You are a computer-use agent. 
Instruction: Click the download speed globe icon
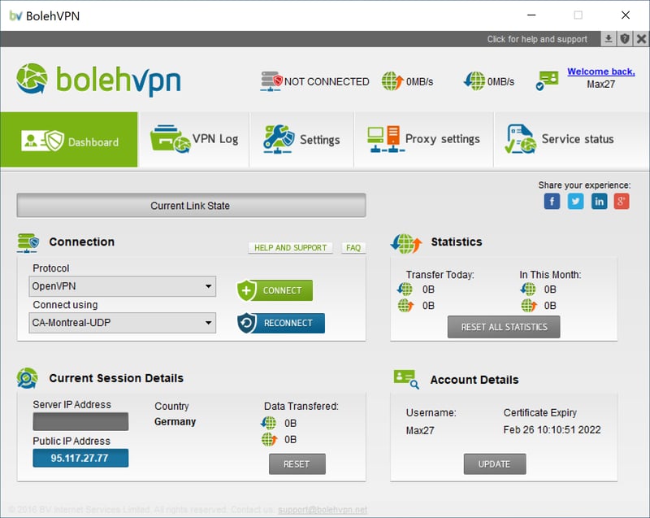(x=474, y=81)
